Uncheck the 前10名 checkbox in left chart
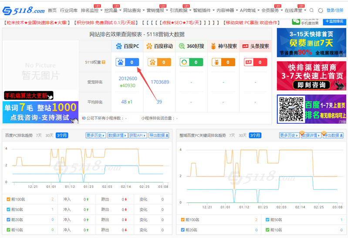Image resolution: width=348 pixels, height=238 pixels. (x=8, y=230)
